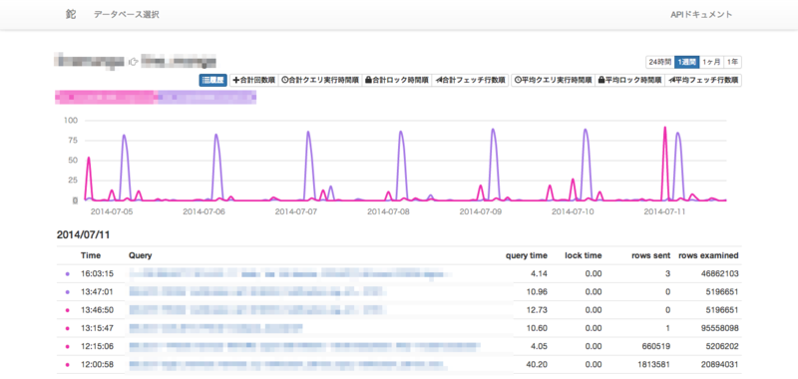This screenshot has width=798, height=379.
Task: Click query time value 40.20
Action: click(538, 364)
